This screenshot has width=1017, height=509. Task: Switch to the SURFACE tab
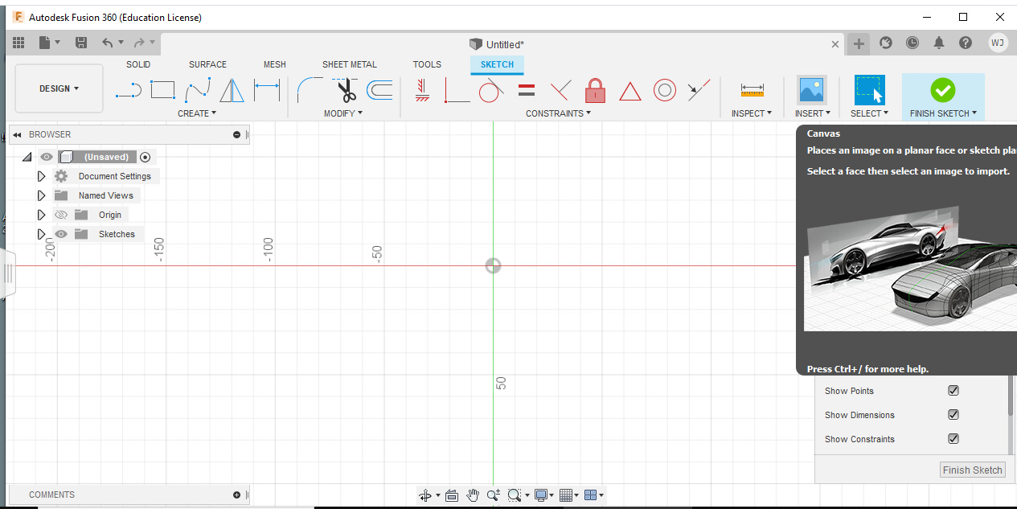(x=207, y=64)
